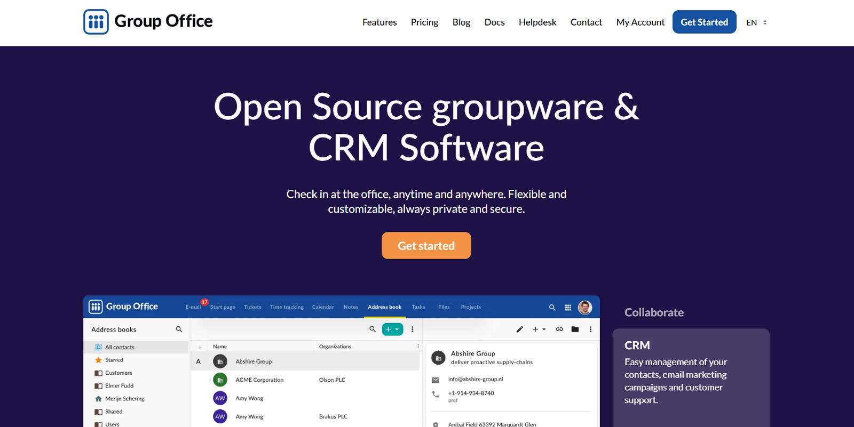Expand the green add contact dropdown
The height and width of the screenshot is (427, 854).
[x=392, y=329]
